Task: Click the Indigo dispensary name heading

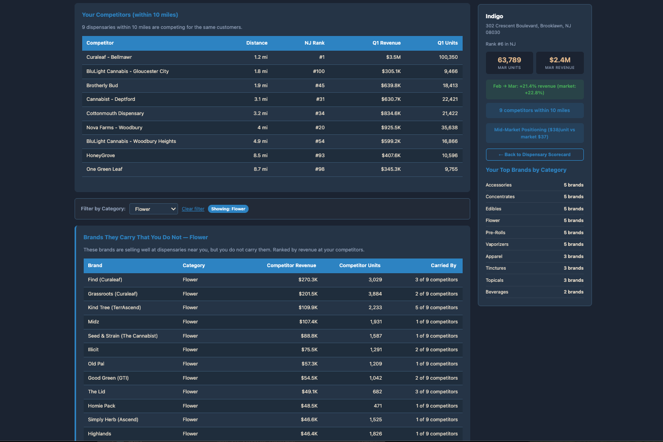Action: coord(495,16)
